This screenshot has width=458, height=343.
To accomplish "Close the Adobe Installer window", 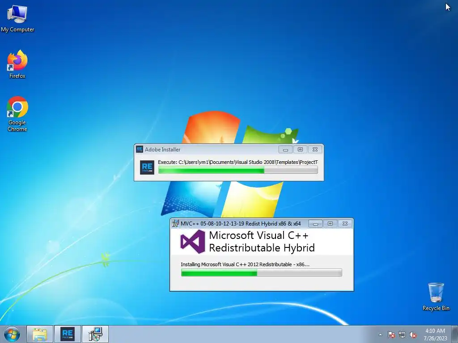I will point(315,150).
